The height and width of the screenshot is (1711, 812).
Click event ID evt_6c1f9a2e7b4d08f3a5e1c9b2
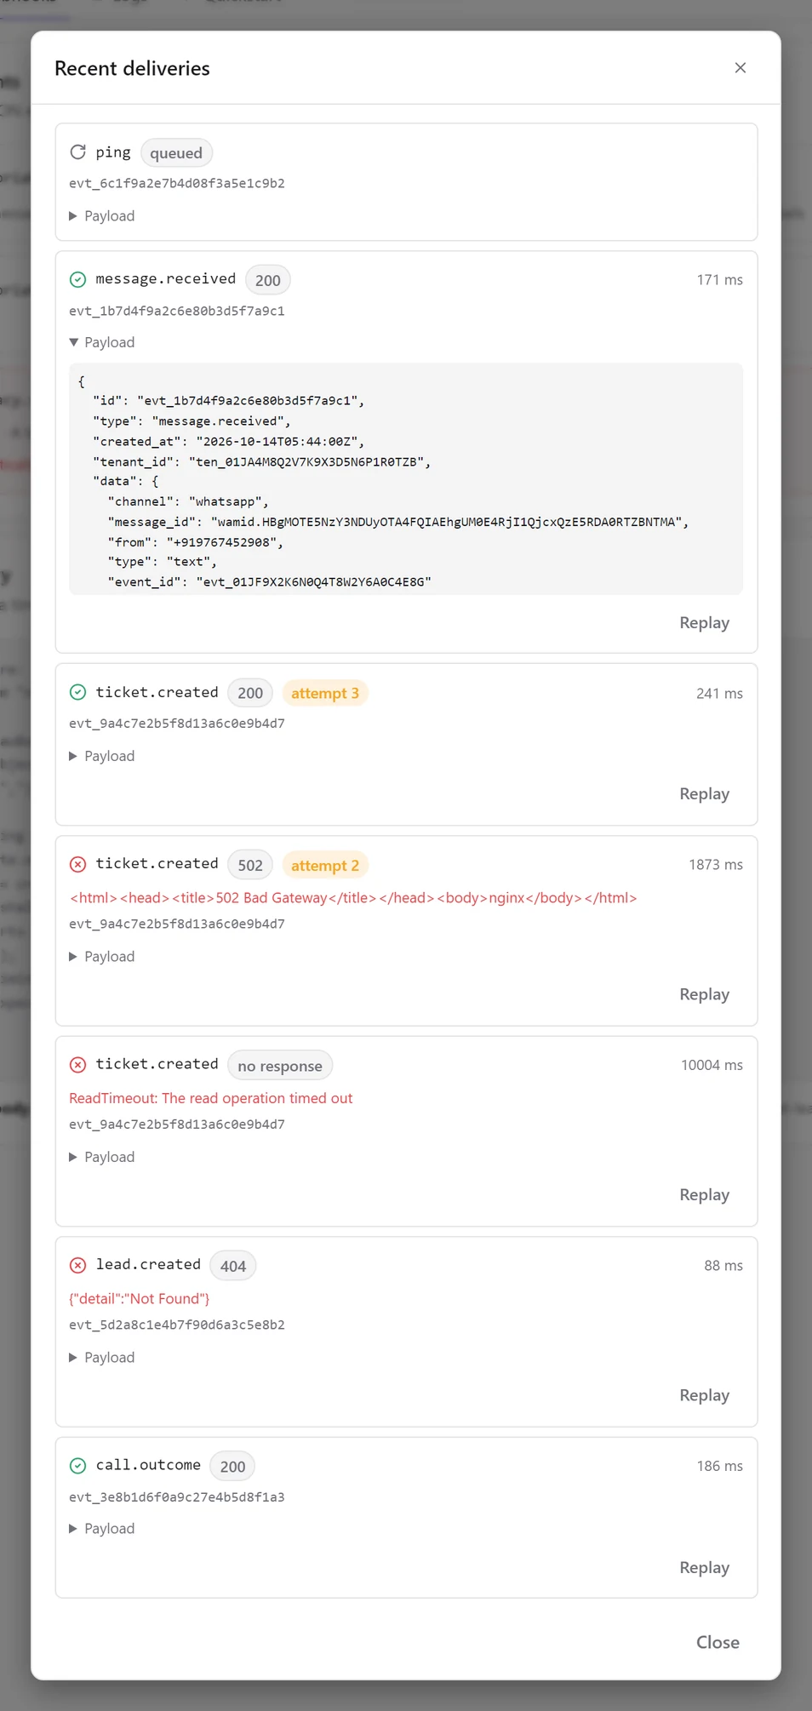pos(177,184)
